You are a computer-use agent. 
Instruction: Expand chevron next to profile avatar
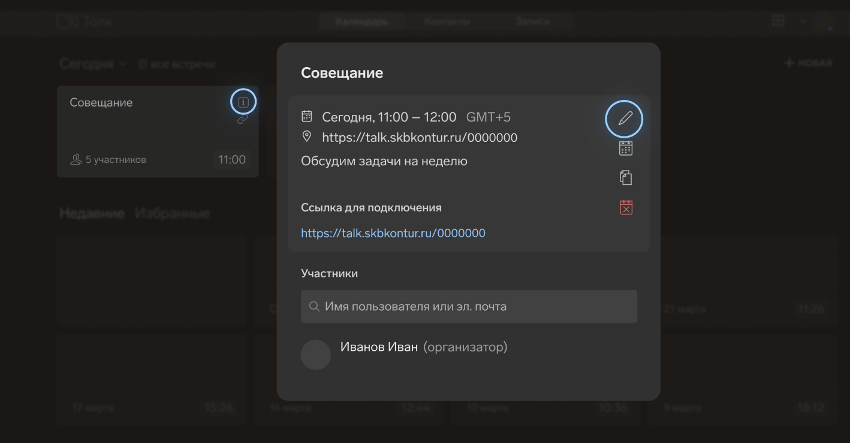coord(803,22)
